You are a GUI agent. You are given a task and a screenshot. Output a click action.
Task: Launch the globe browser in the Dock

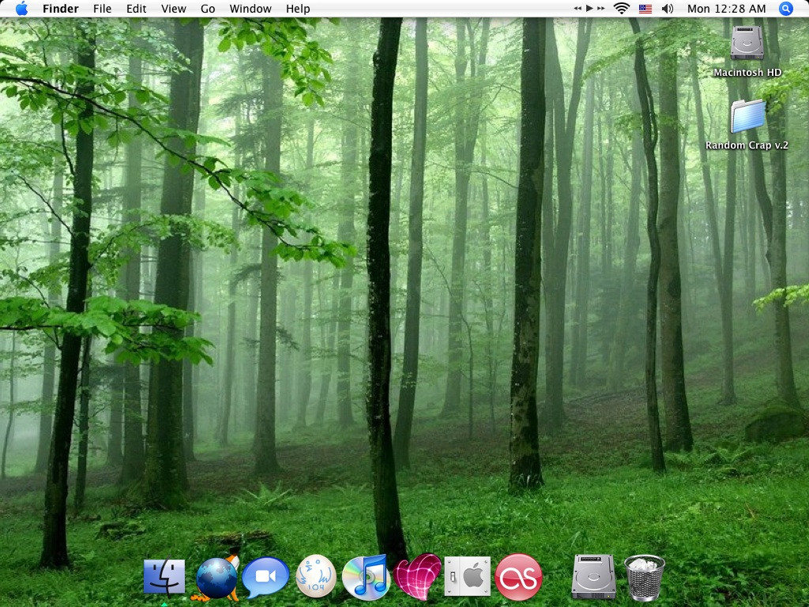tap(216, 578)
